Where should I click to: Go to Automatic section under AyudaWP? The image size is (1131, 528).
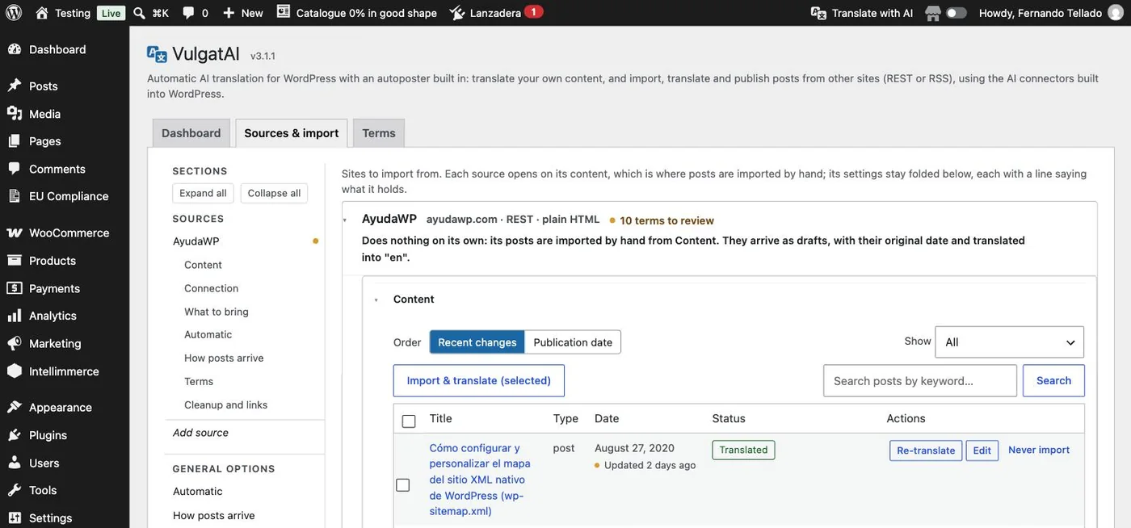pos(208,335)
